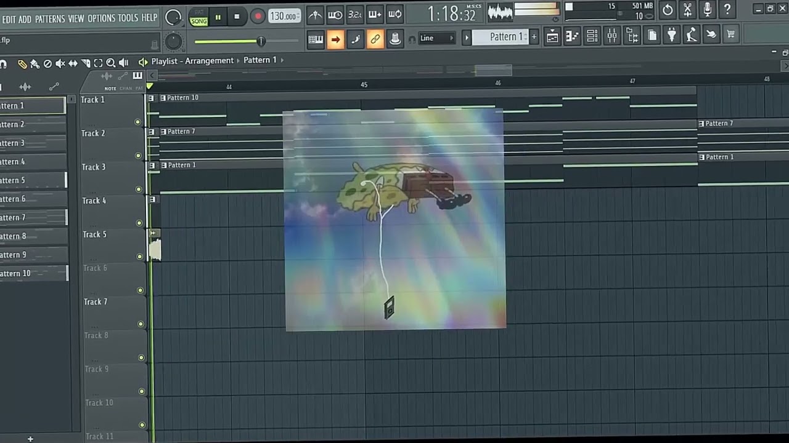Image resolution: width=789 pixels, height=443 pixels.
Task: Open playlist menu speaker arrow icon
Action: click(143, 62)
